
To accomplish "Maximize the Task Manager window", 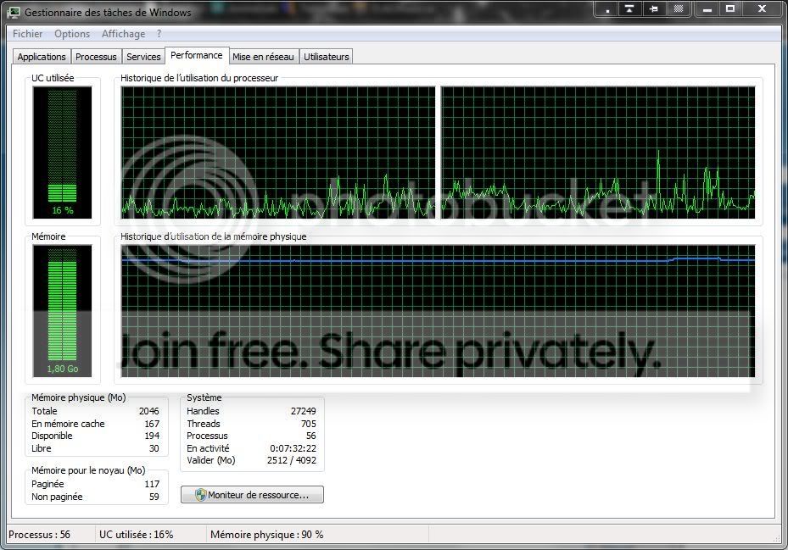I will [730, 9].
